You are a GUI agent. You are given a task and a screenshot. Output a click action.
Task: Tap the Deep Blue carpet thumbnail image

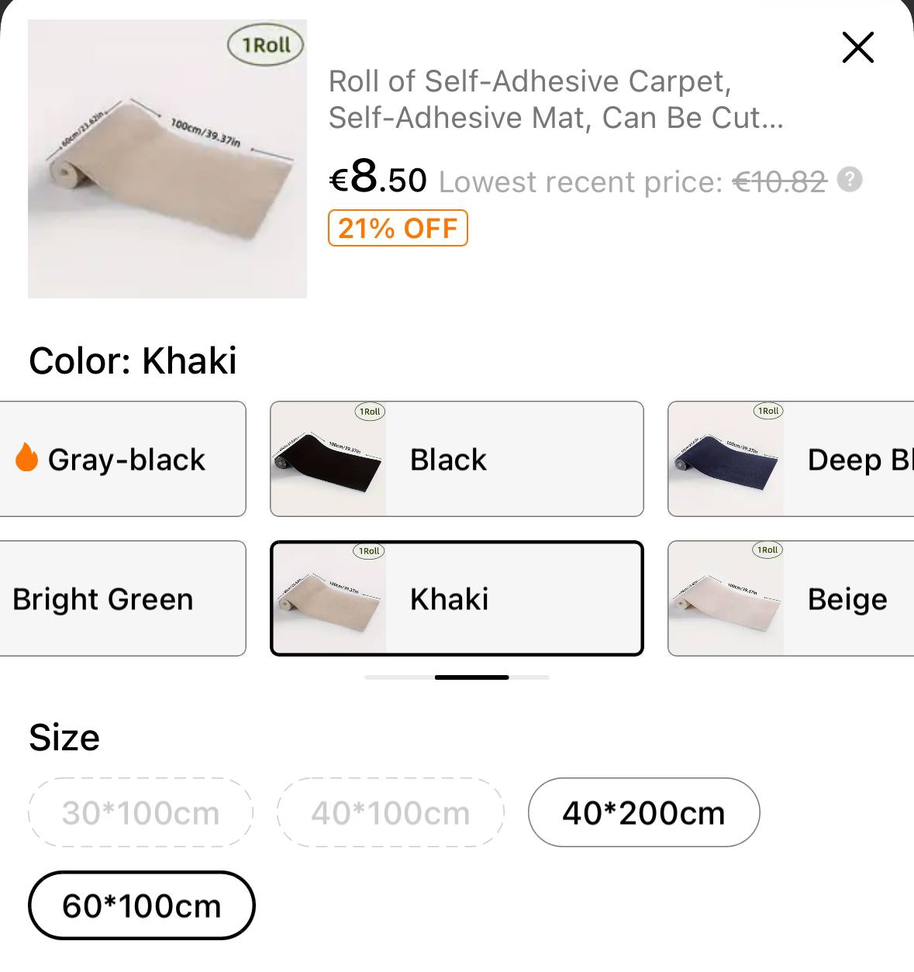pos(726,459)
